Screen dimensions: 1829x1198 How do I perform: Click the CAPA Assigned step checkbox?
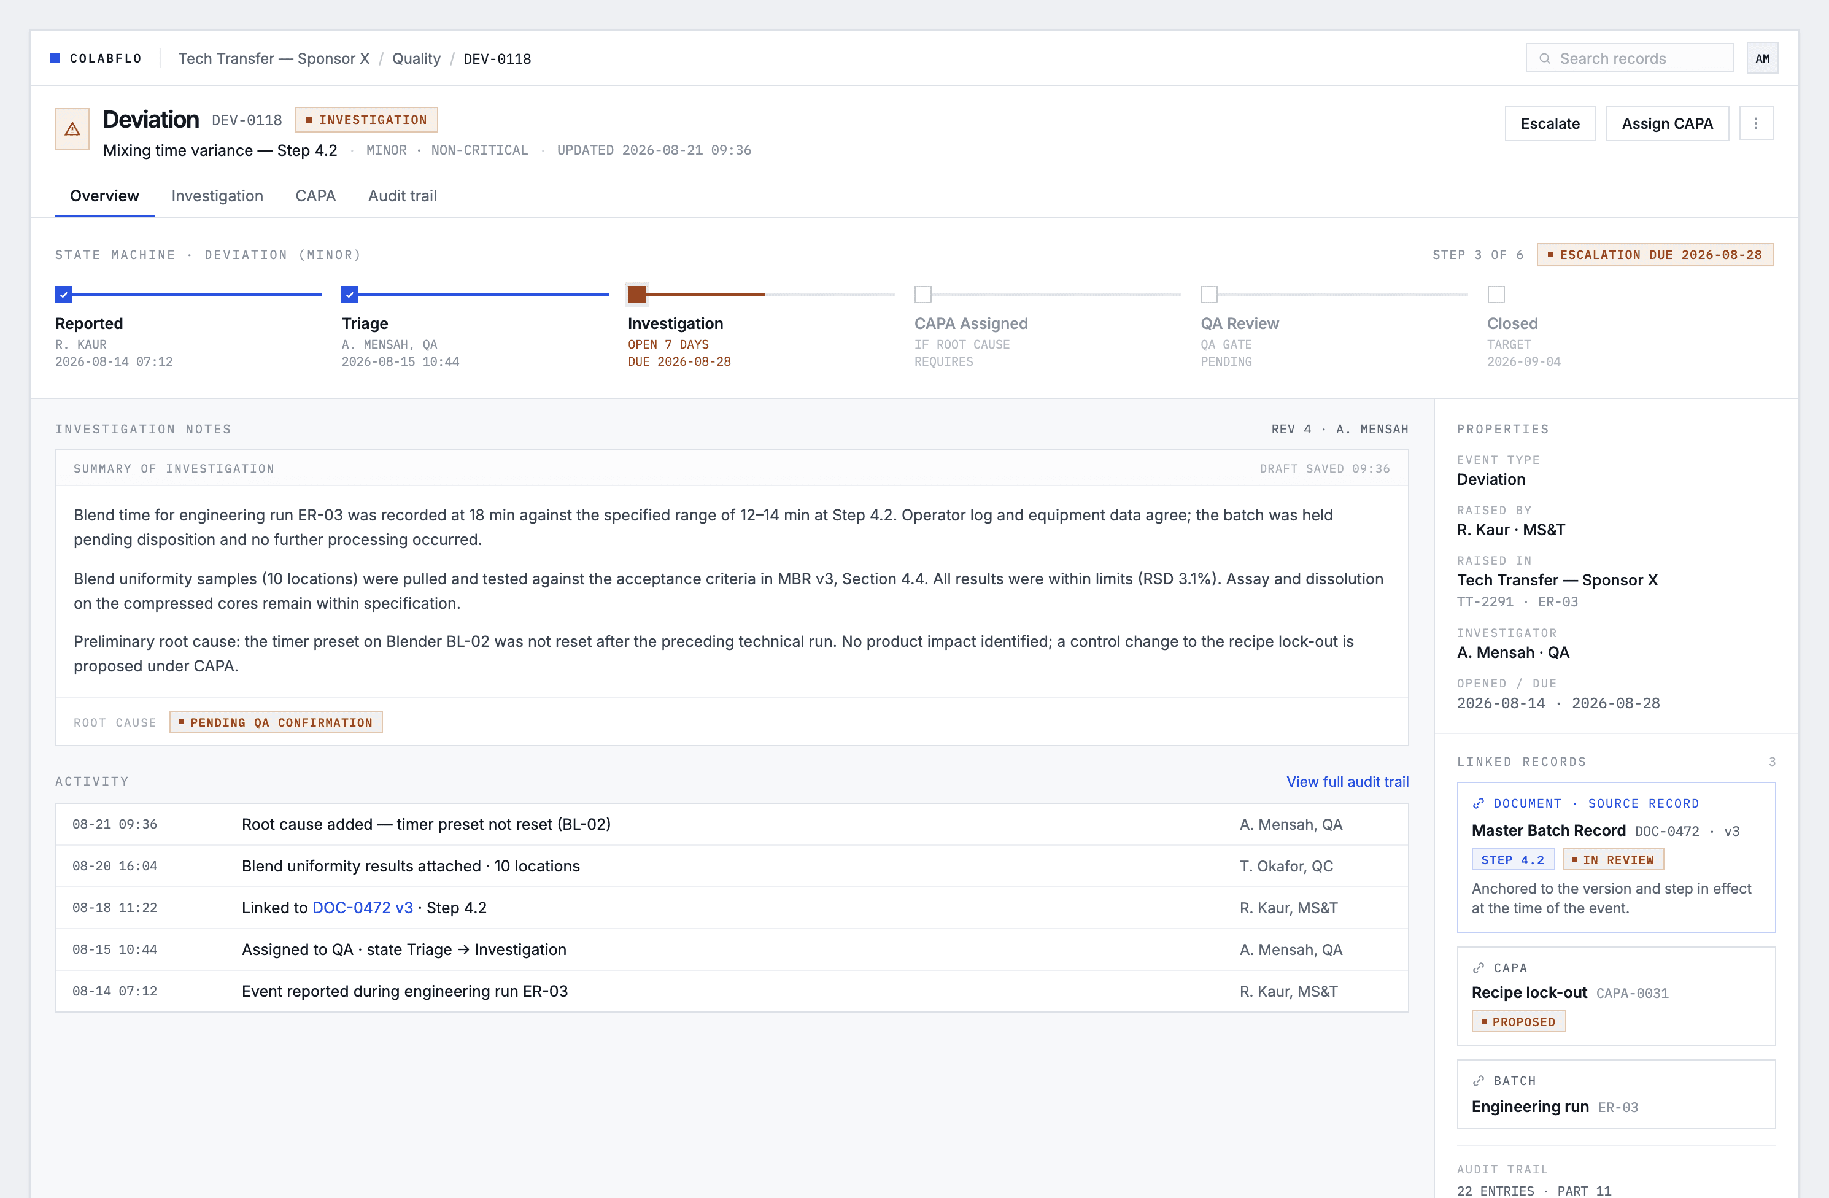923,295
